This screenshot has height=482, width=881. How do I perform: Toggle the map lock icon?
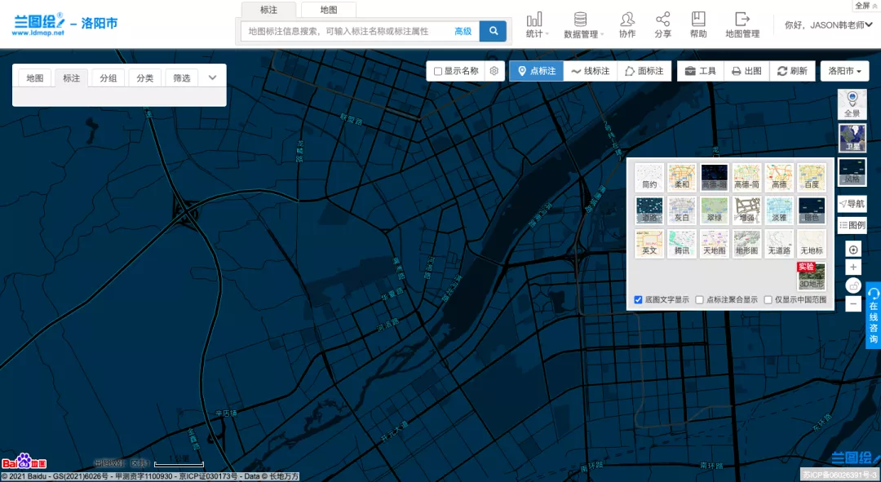[x=853, y=286]
